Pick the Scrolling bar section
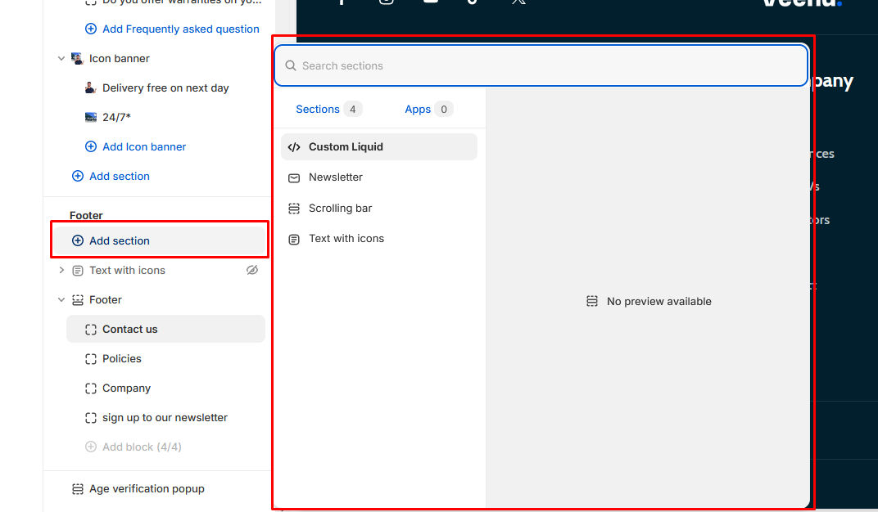The width and height of the screenshot is (878, 512). (x=340, y=209)
